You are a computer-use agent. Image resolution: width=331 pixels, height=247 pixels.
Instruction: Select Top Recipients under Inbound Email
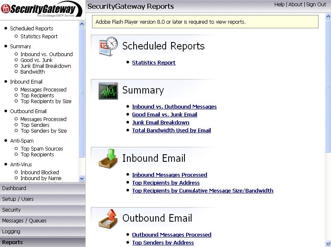click(x=37, y=96)
